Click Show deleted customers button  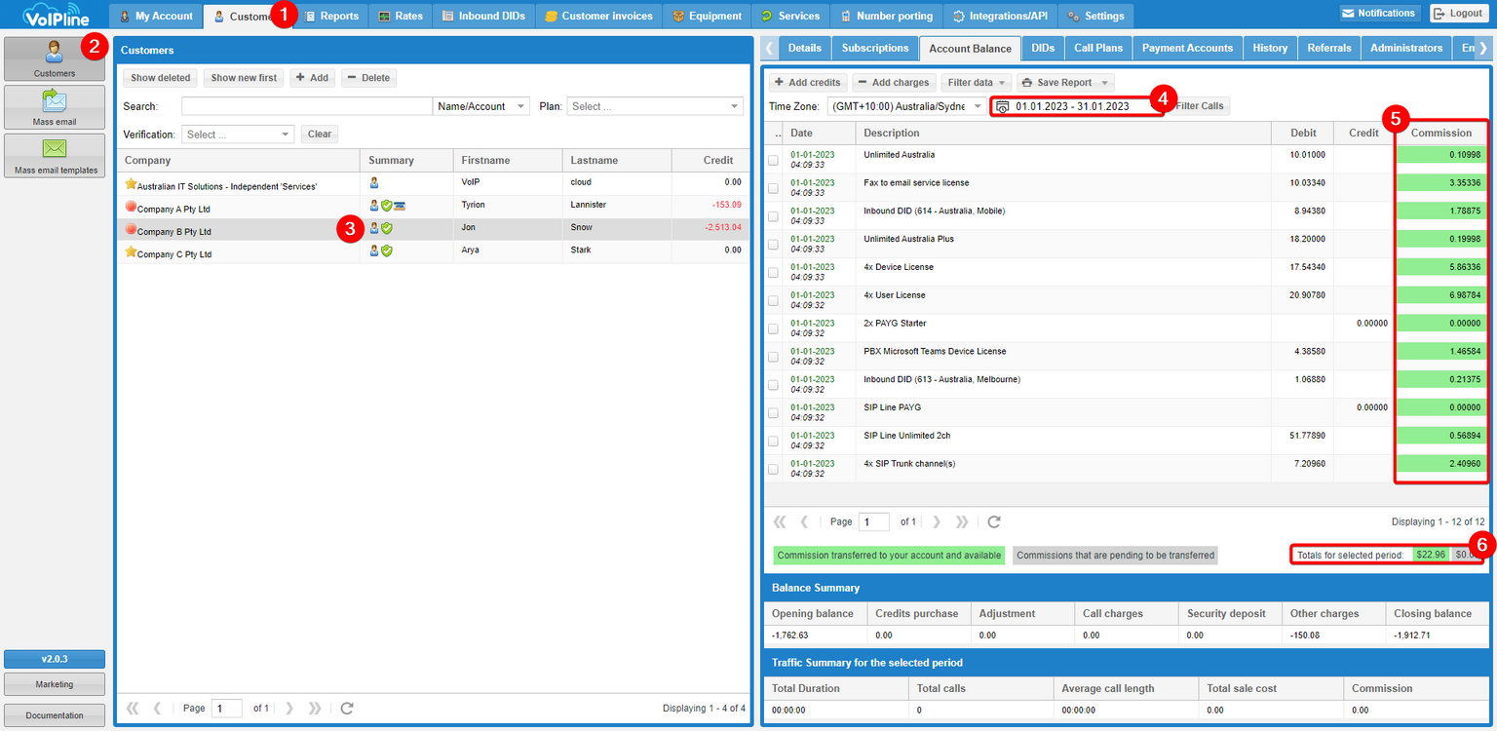click(x=161, y=78)
